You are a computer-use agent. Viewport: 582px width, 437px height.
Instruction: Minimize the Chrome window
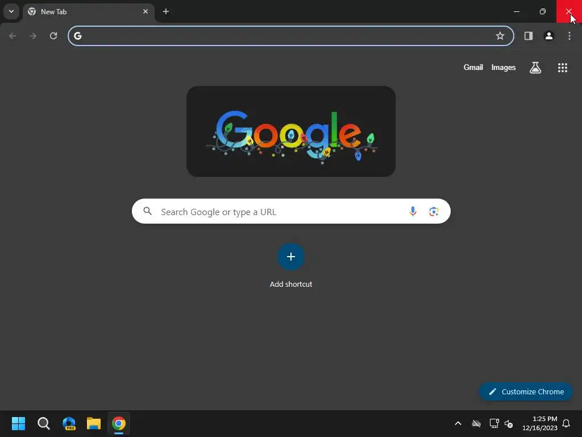coord(516,11)
